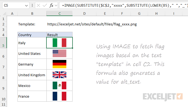Open the Insert Function fx icon

51,5
